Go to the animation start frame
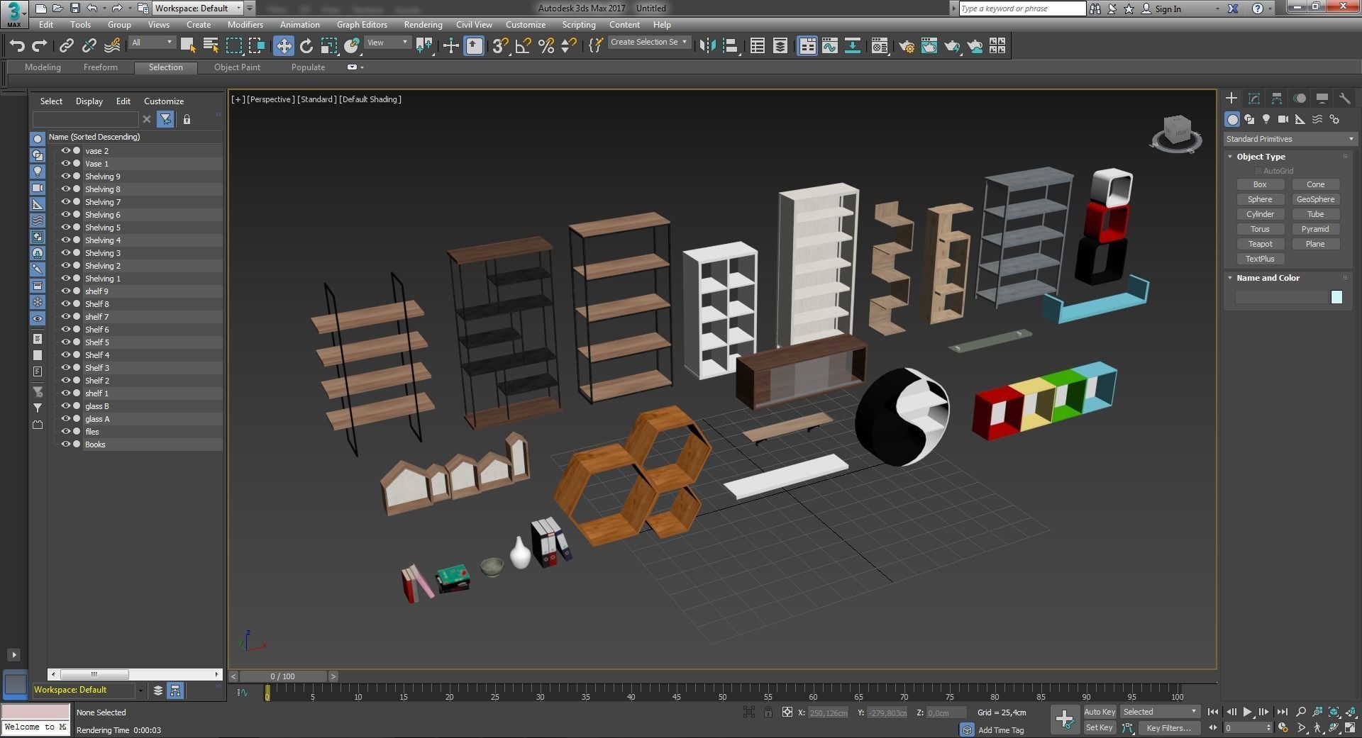 pyautogui.click(x=1213, y=712)
